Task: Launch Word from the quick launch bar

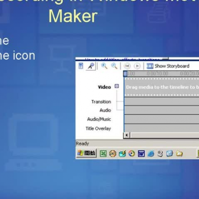Action: pyautogui.click(x=141, y=154)
